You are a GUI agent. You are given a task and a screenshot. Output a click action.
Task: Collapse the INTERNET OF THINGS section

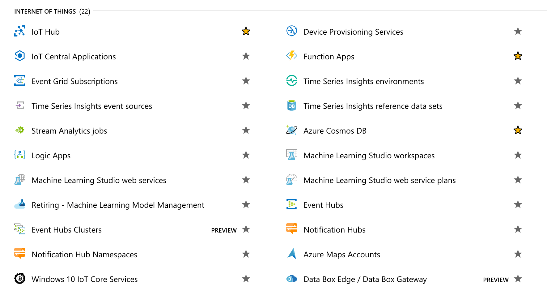[x=45, y=11]
